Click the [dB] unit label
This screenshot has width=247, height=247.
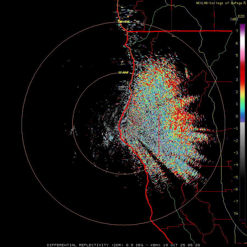(x=234, y=19)
